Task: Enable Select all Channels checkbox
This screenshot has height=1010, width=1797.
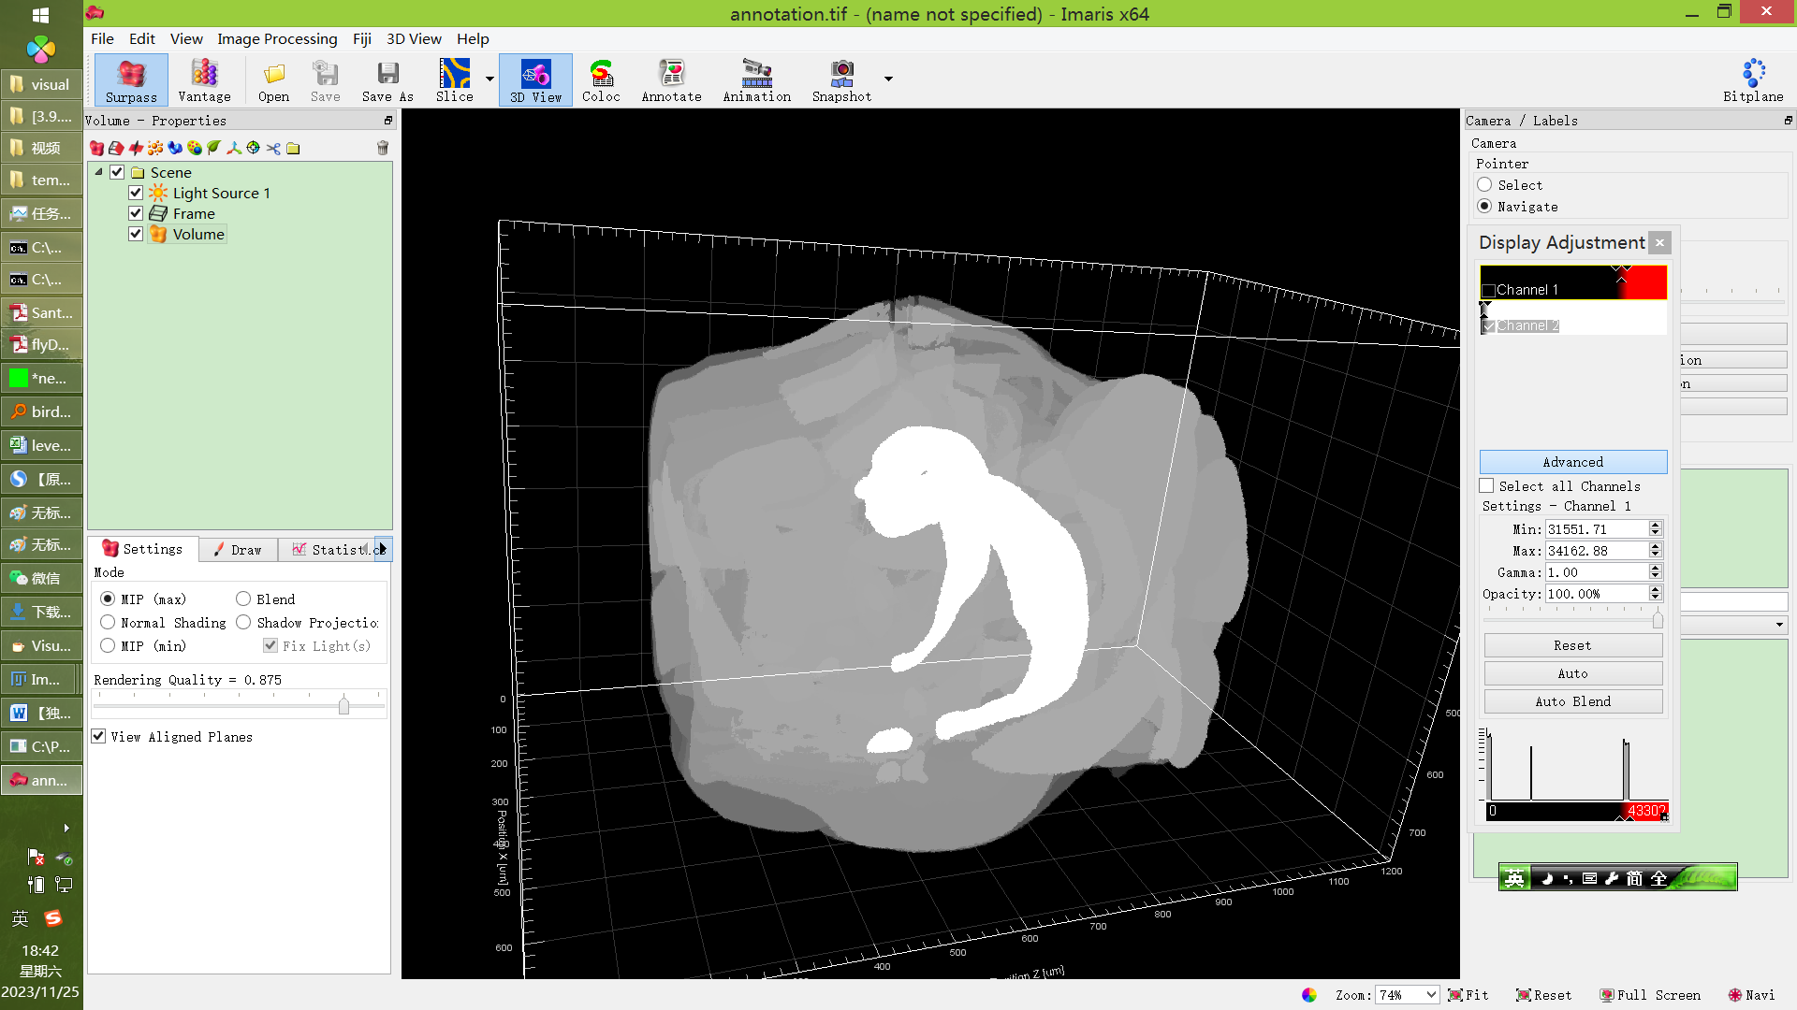Action: tap(1486, 486)
